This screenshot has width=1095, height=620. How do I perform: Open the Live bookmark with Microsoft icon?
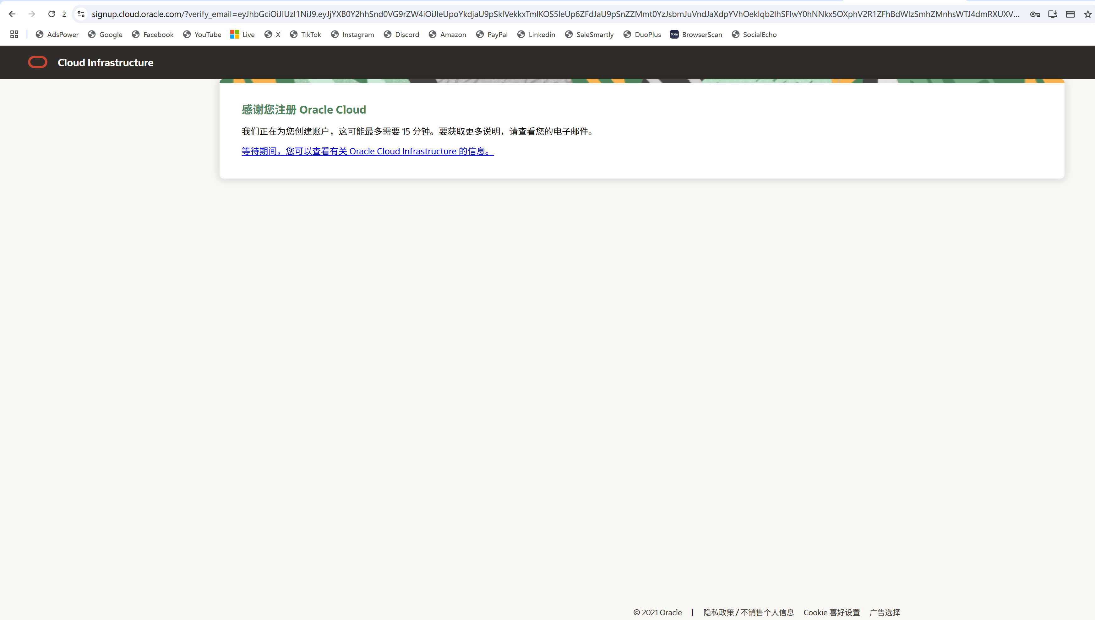point(242,35)
